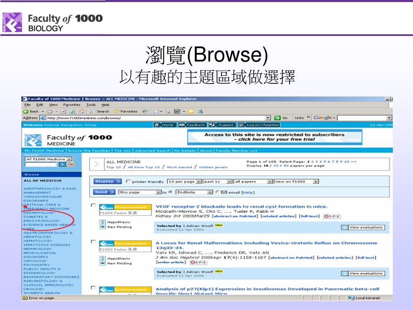This screenshot has height=310, width=413.
Task: Click the free trial subscriber banner
Action: (274, 137)
